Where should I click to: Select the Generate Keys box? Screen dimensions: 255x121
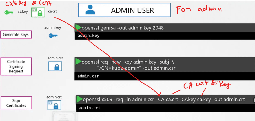16,35
